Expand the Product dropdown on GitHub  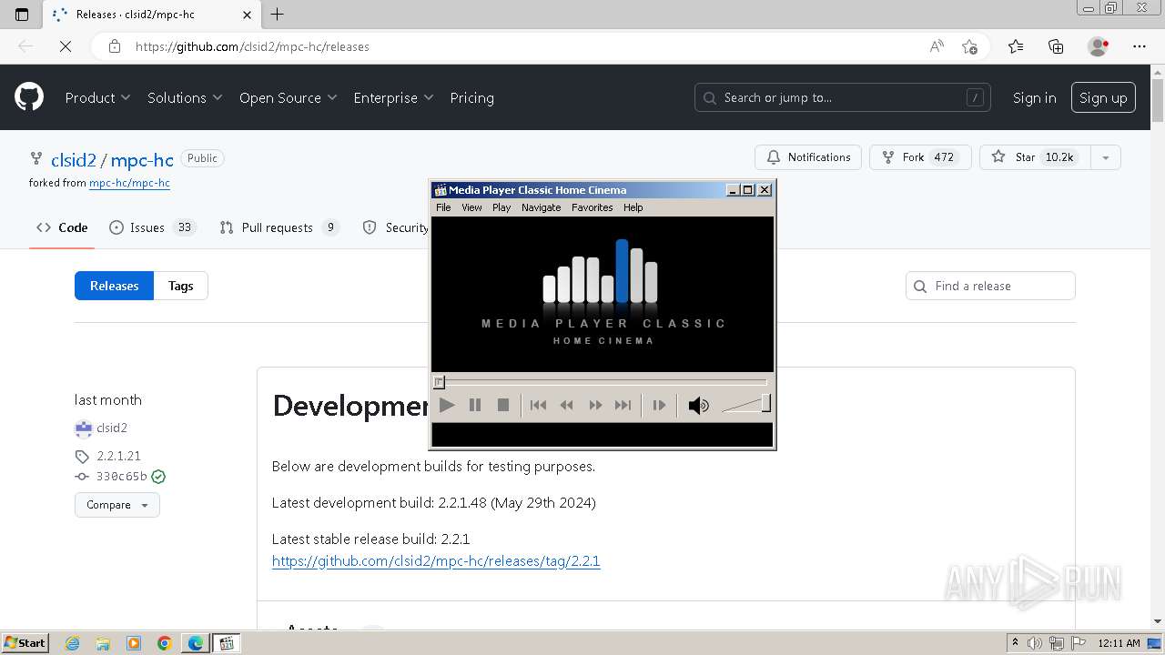tap(97, 97)
